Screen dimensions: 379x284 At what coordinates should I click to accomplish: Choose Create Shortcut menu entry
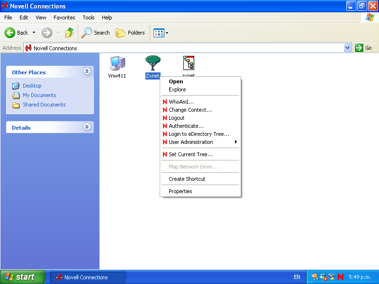coord(200,179)
